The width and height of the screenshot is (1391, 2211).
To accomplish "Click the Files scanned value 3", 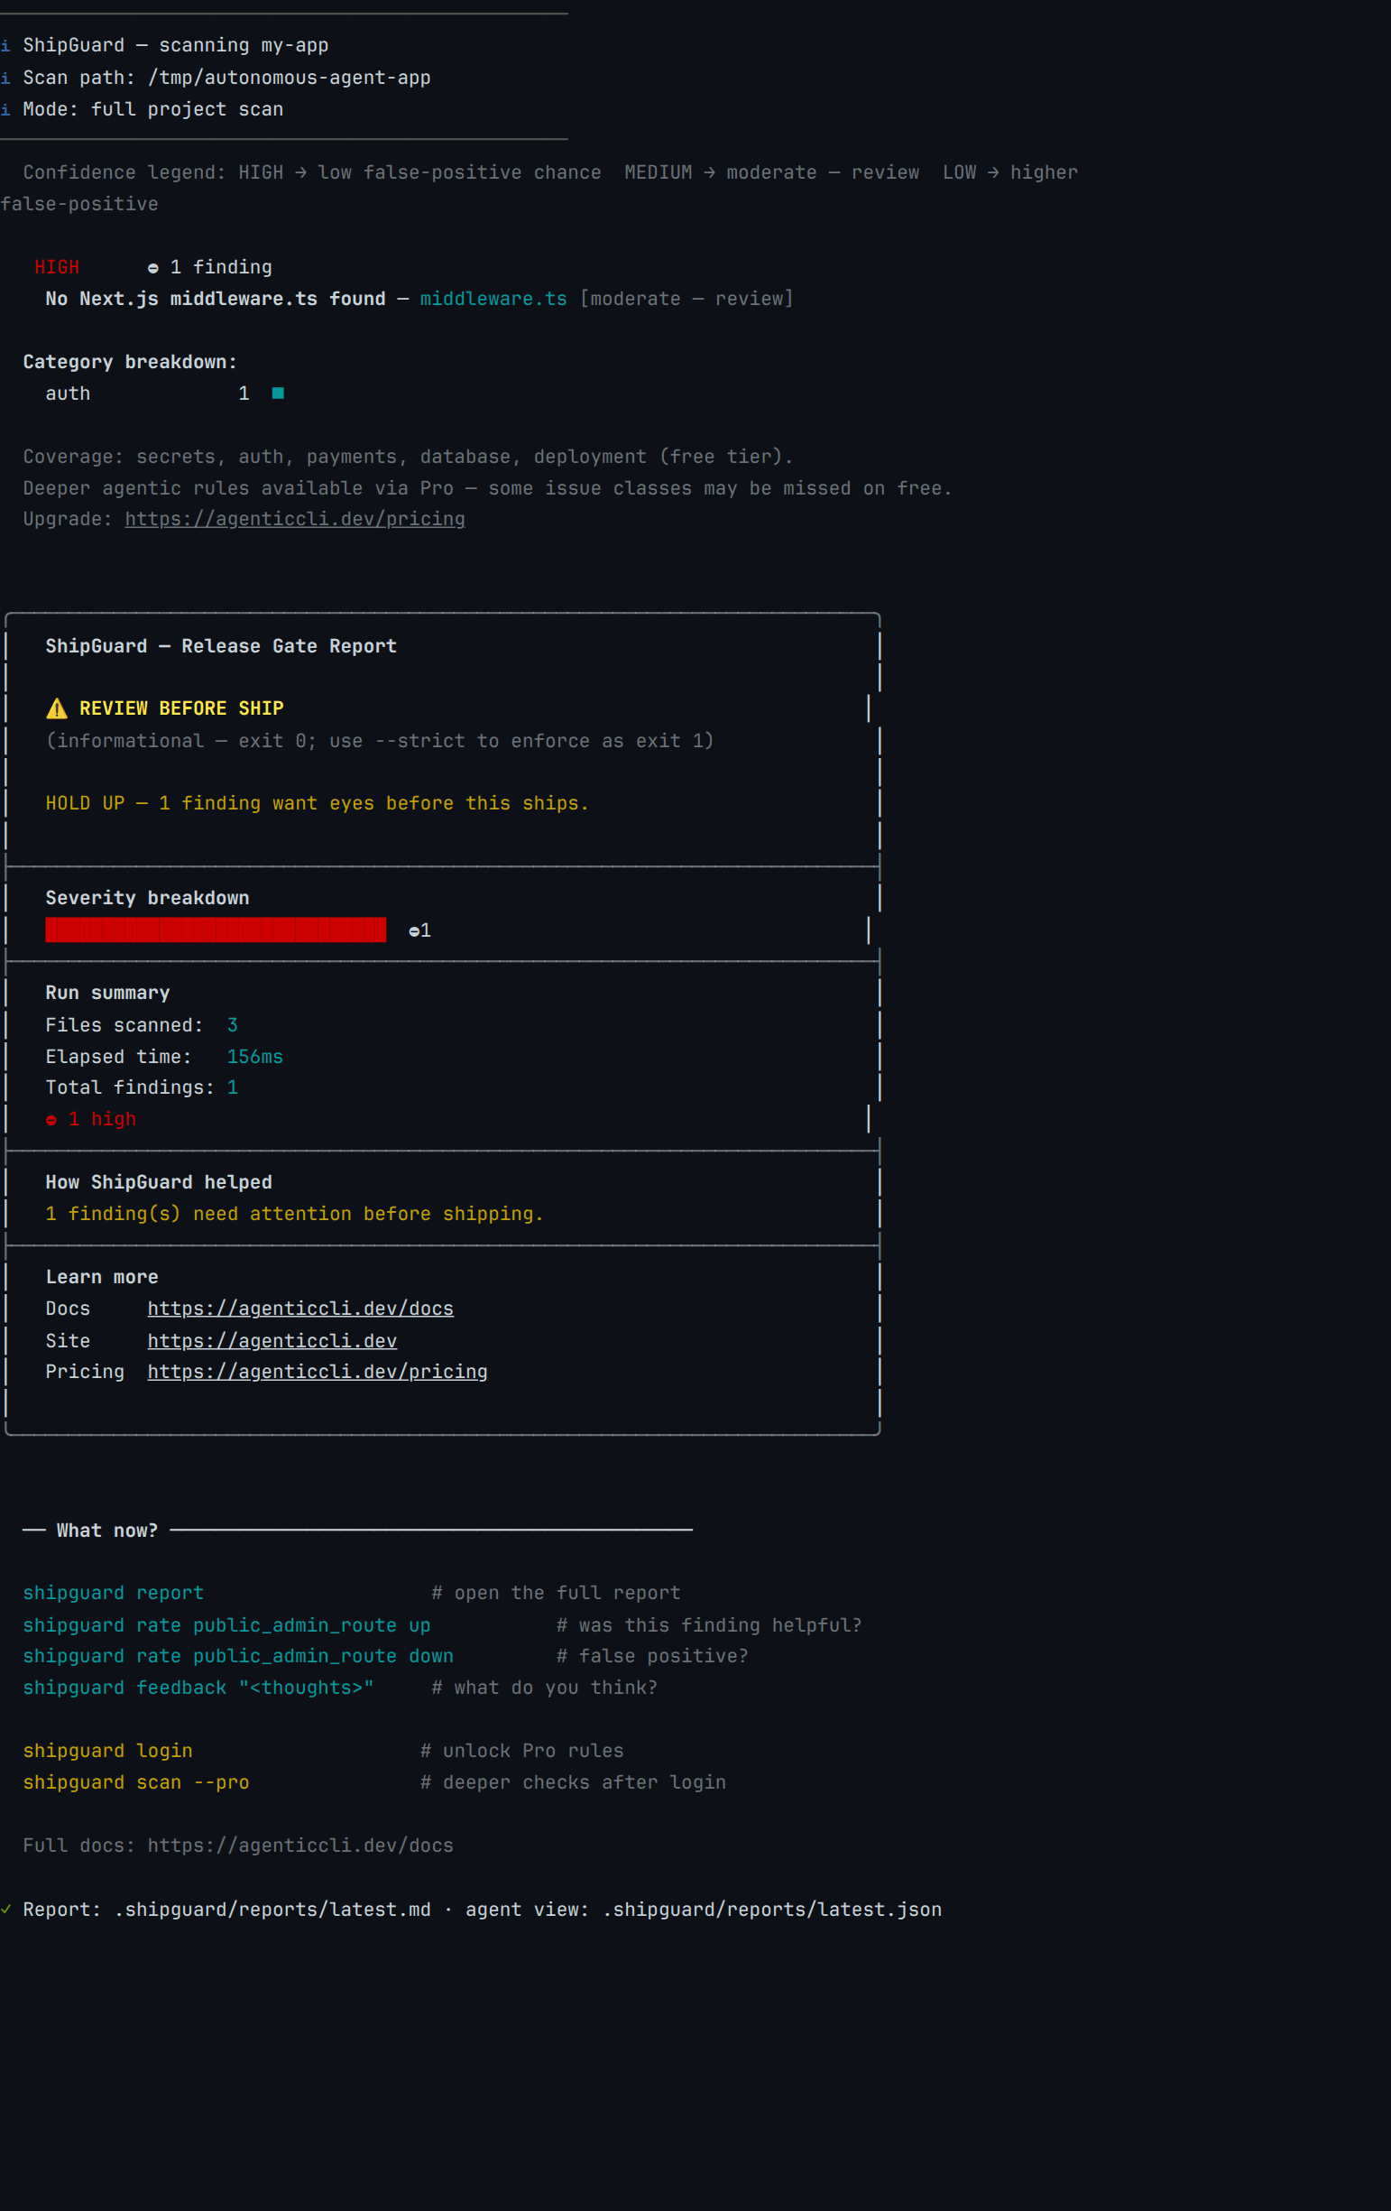I will tap(232, 1024).
